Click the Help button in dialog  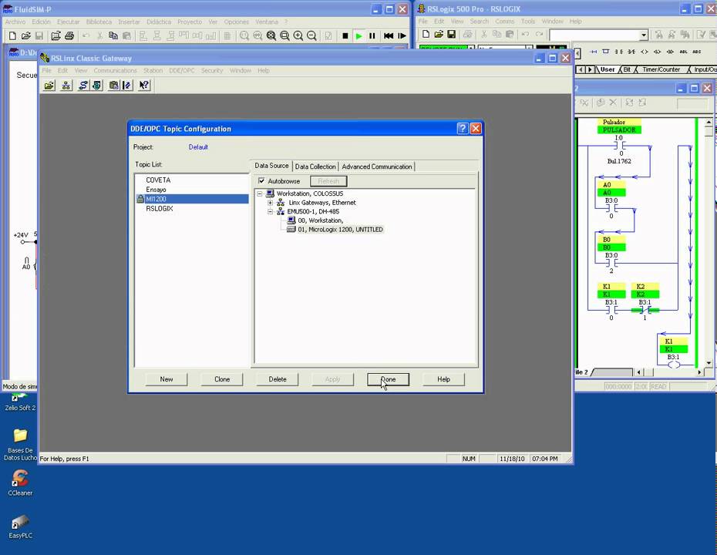pyautogui.click(x=443, y=379)
